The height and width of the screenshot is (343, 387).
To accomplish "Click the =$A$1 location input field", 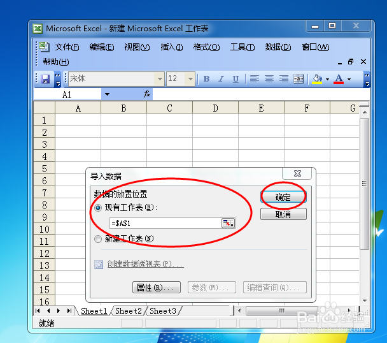I will pos(165,223).
